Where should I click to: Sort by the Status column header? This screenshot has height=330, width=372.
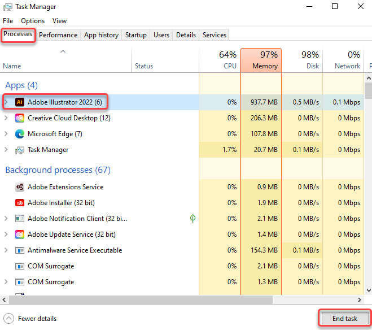pos(165,61)
